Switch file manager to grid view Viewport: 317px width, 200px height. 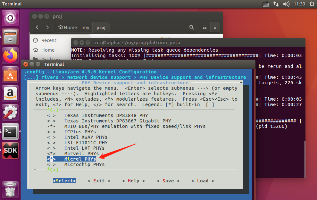point(215,27)
